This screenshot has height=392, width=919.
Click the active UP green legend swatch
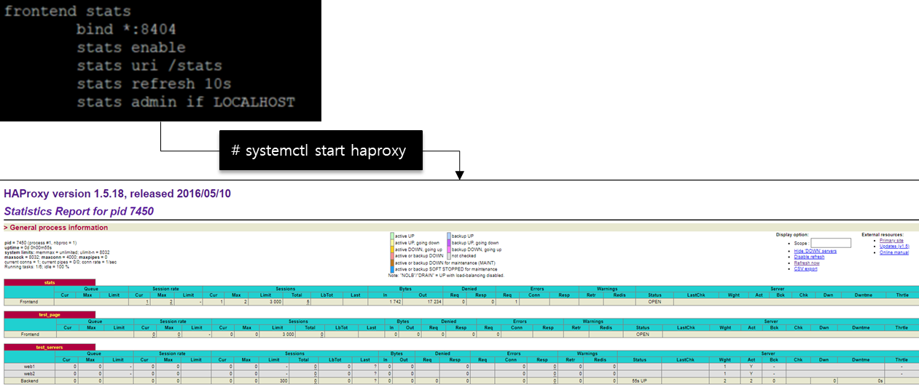pyautogui.click(x=391, y=236)
